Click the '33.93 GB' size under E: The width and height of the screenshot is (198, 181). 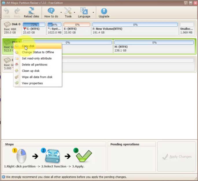70,33
